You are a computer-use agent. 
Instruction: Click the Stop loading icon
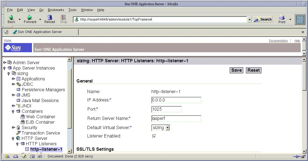(63, 17)
